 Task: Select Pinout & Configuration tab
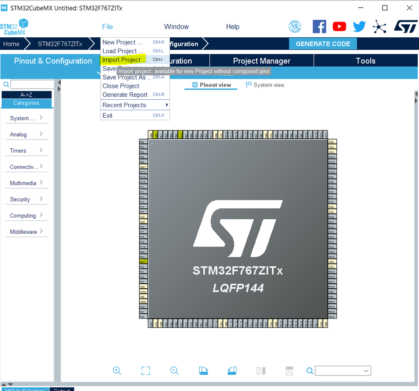(x=53, y=61)
